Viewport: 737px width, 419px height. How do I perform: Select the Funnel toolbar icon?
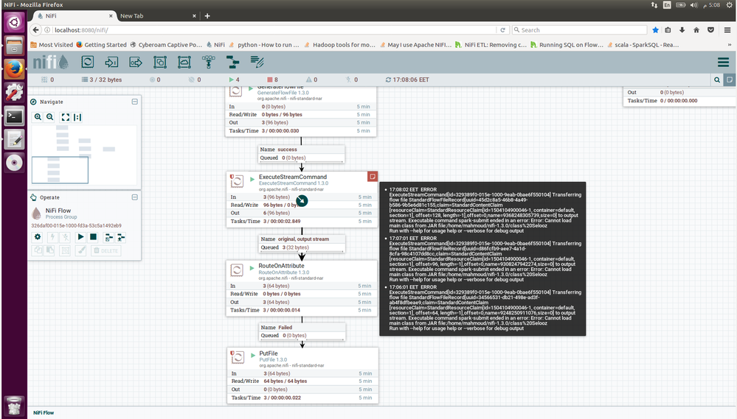(x=208, y=62)
